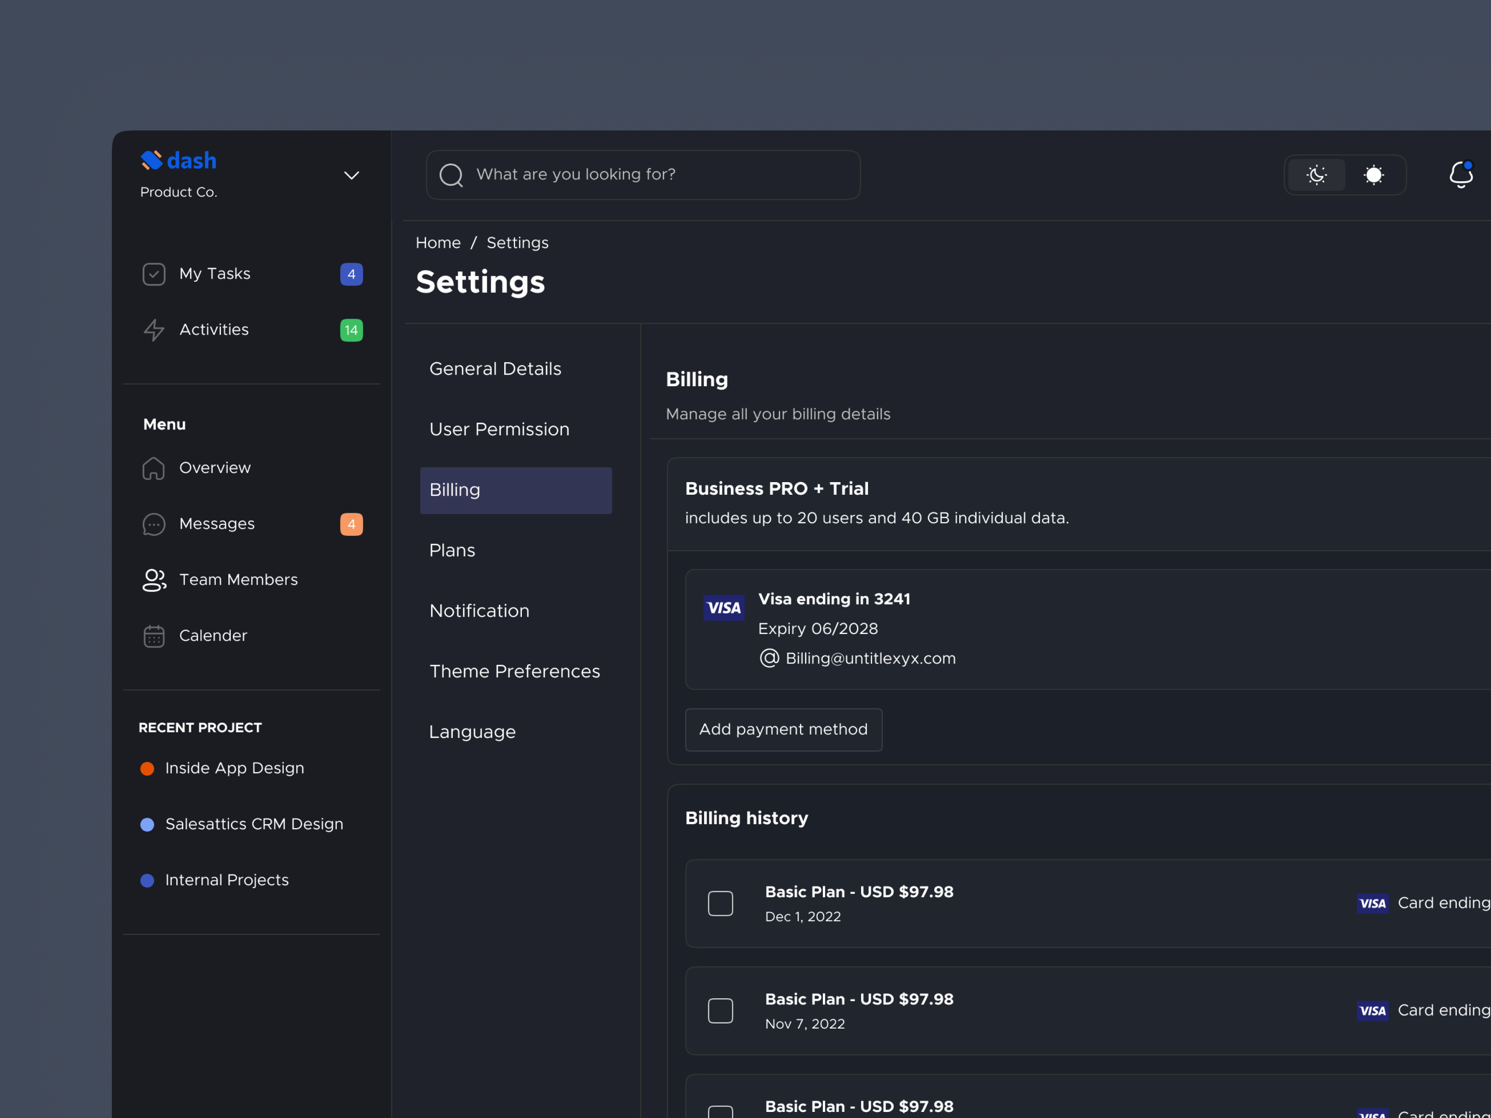Image resolution: width=1491 pixels, height=1118 pixels.
Task: Enable dark mode with the moon toggle
Action: click(x=1316, y=175)
